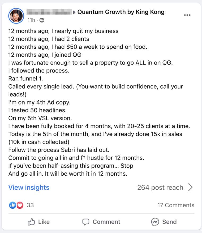Click the blue thumbs-up reaction icon
202x233 pixels.
12,205
